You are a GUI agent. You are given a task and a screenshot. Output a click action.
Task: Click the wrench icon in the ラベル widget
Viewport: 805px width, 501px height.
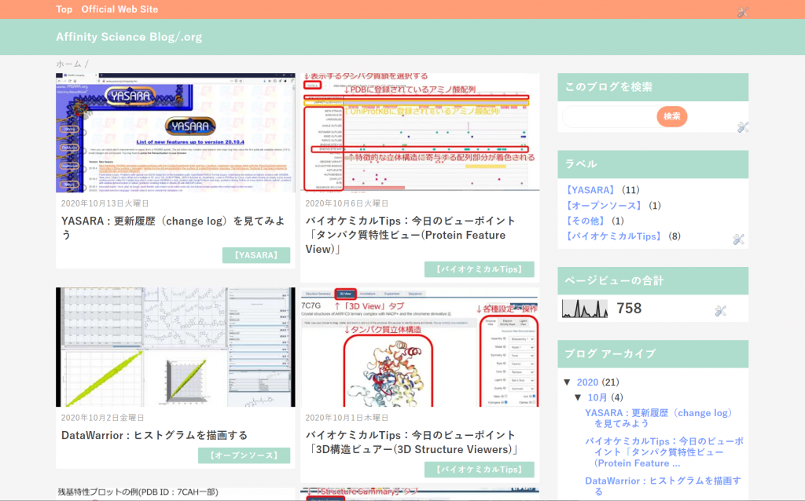(738, 239)
